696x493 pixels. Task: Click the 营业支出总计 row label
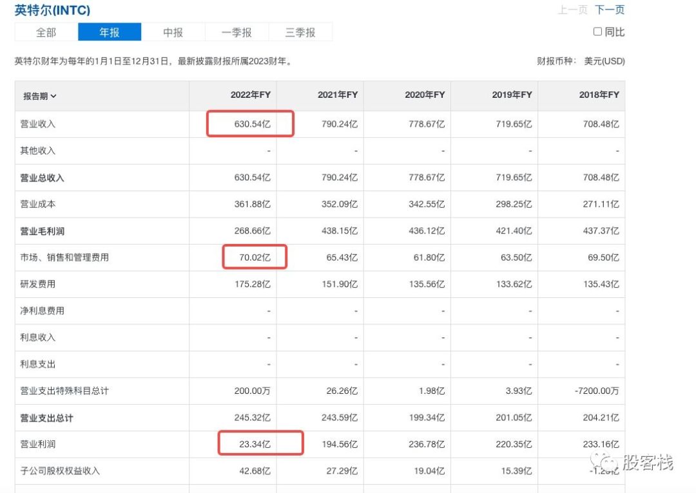coord(46,418)
